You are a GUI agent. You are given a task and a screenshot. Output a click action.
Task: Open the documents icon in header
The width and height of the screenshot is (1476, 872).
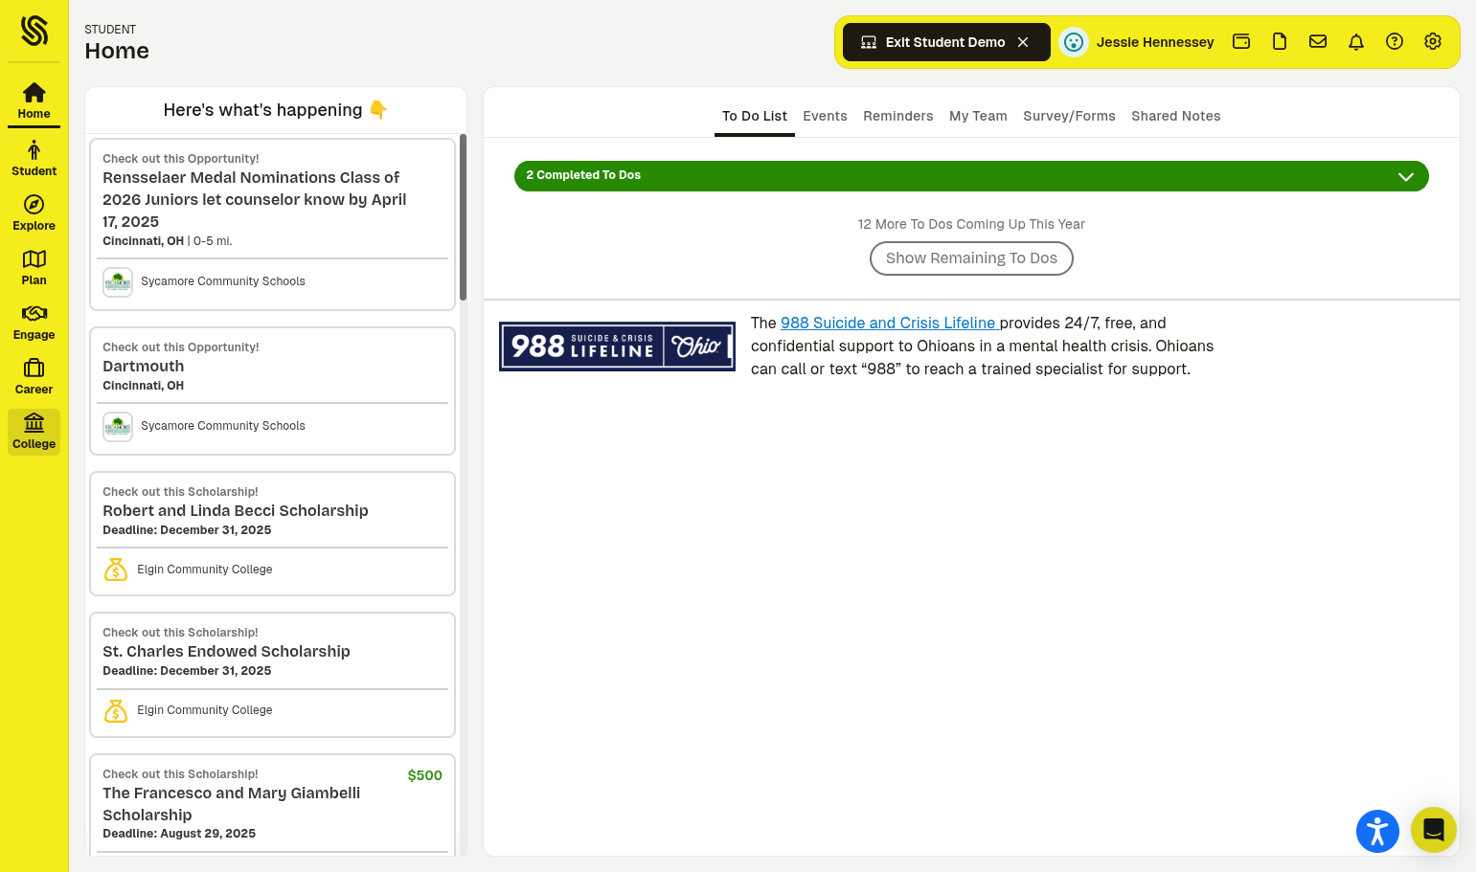[x=1280, y=41]
